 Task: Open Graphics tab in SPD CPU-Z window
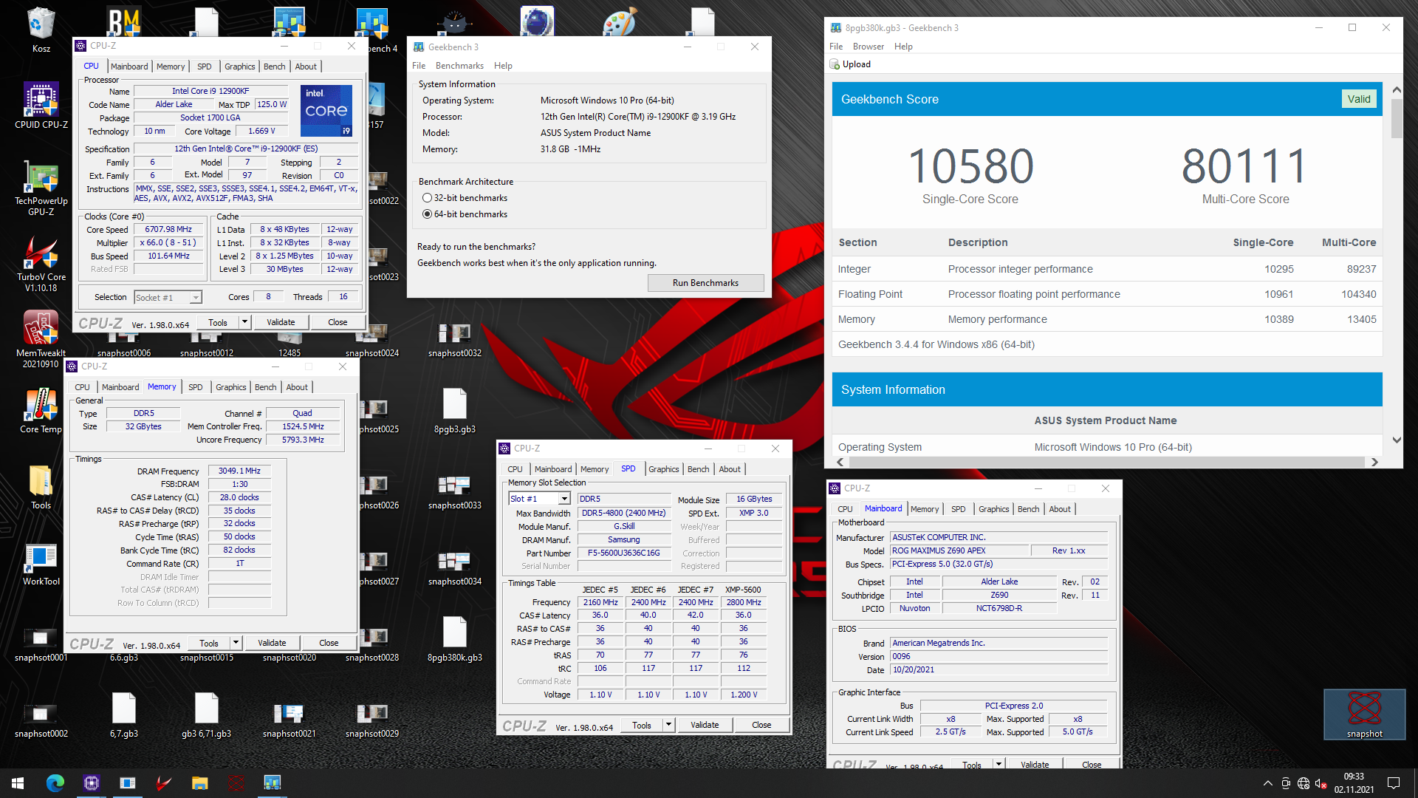click(x=663, y=469)
